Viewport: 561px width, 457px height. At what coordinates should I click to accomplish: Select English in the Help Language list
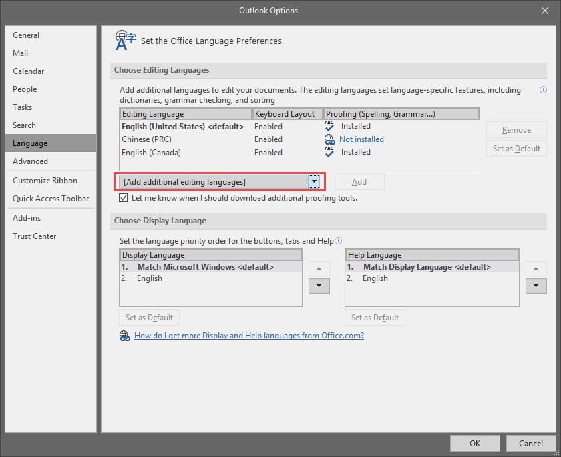pos(432,278)
